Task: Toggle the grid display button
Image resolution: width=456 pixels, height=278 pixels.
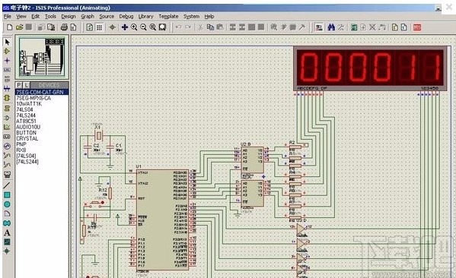Action: (100, 27)
